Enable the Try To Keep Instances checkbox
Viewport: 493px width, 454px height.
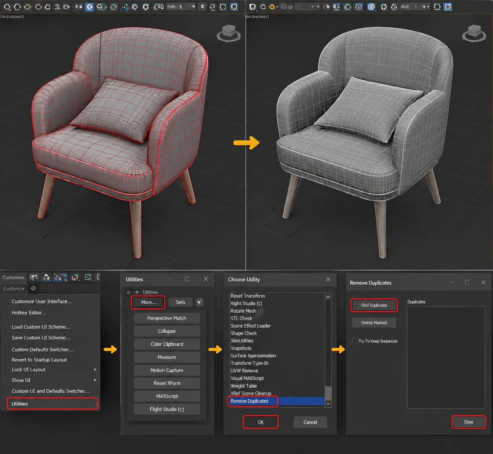click(x=354, y=341)
